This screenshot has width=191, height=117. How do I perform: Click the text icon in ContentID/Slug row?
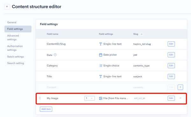click(101, 44)
